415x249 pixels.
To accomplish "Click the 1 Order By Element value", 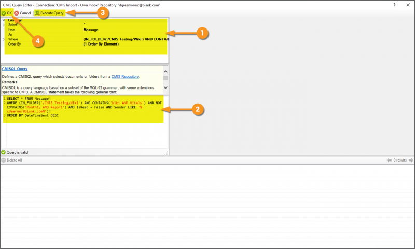I will coord(101,44).
